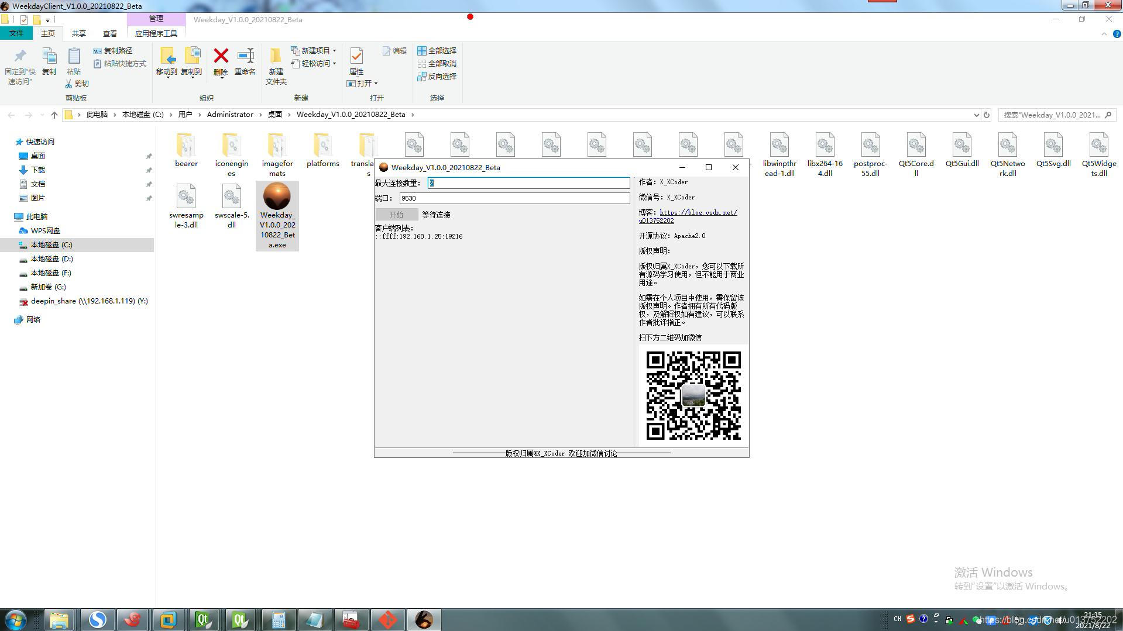This screenshot has width=1123, height=631.
Task: Switch to the Share (共享) tab
Action: click(78, 34)
